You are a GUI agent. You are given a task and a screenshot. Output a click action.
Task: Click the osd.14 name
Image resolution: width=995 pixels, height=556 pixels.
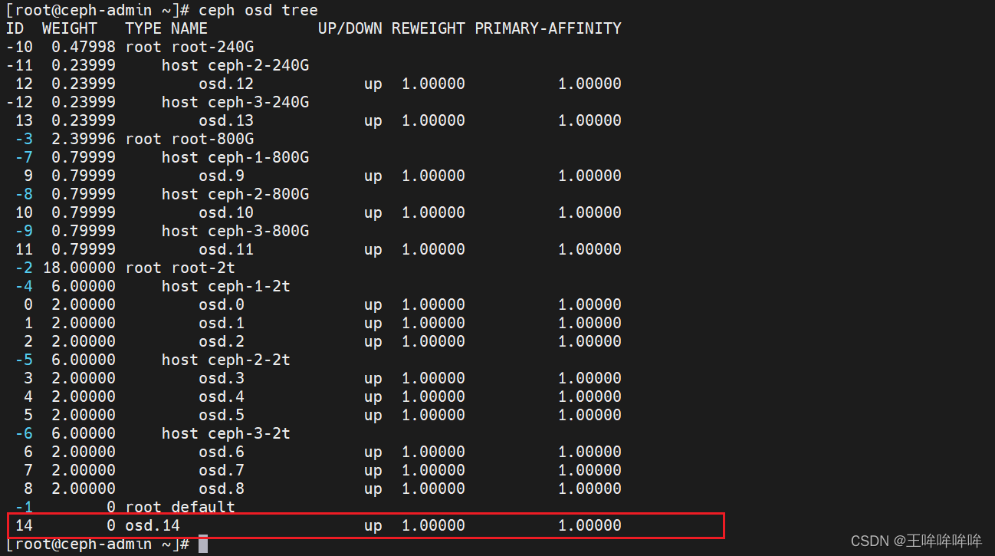pos(153,525)
